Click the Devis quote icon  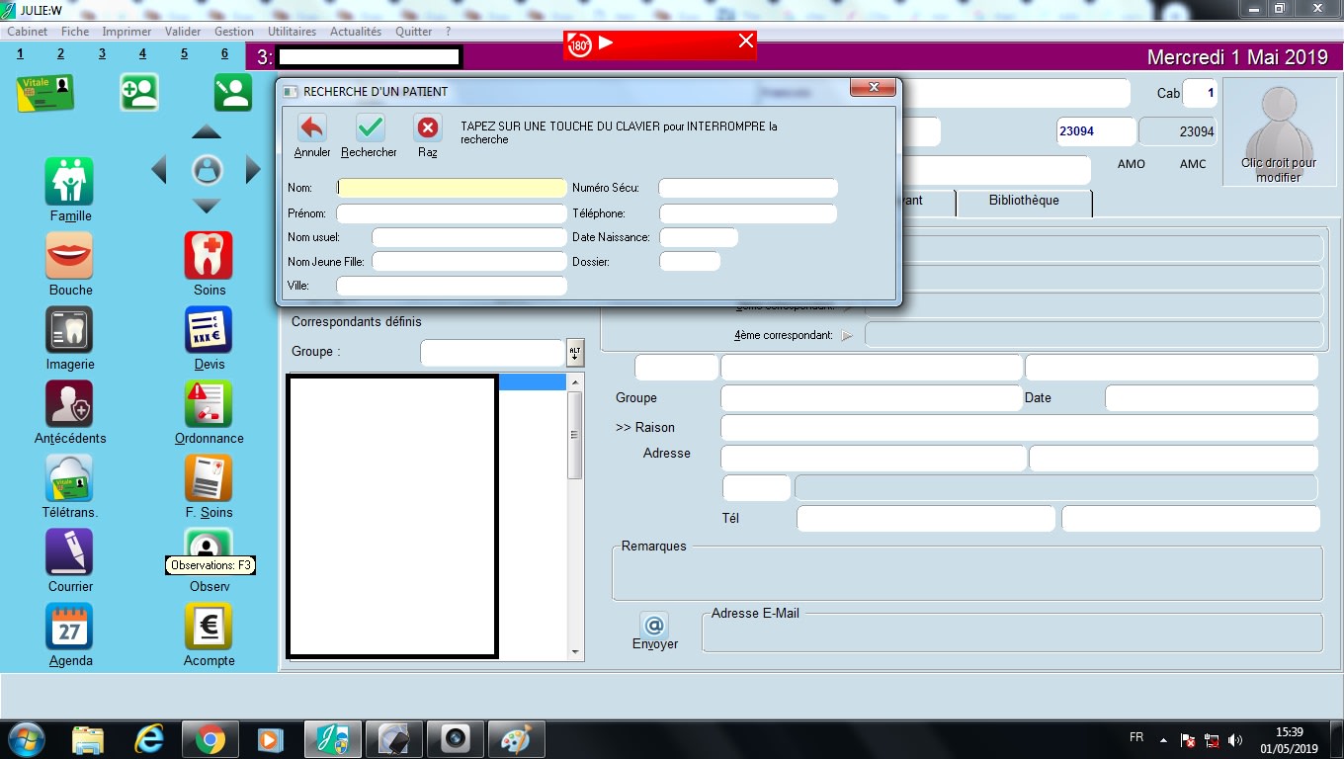tap(209, 330)
